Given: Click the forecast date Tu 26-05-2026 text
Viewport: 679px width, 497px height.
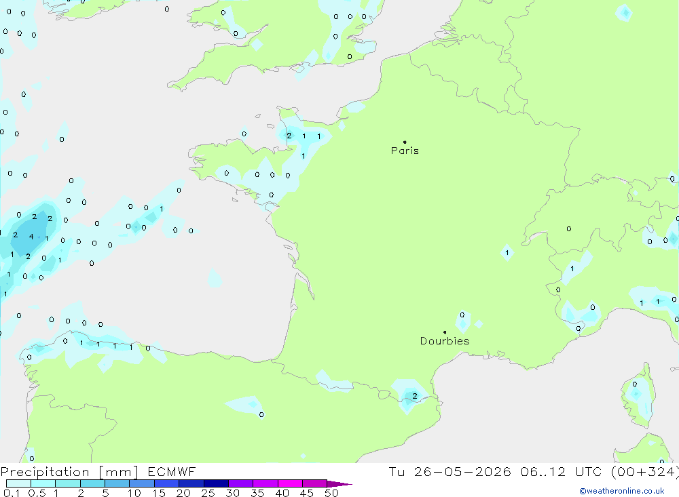Looking at the screenshot, I should (x=449, y=471).
